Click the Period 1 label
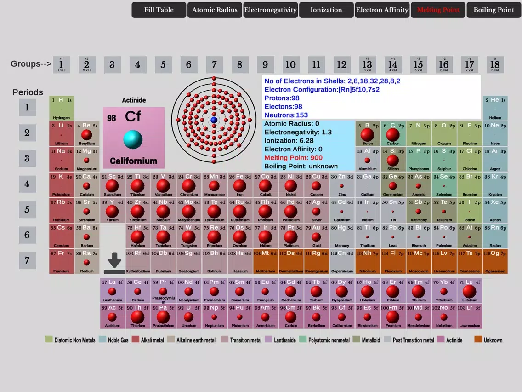Viewport: 522px width, 392px height. [x=27, y=107]
